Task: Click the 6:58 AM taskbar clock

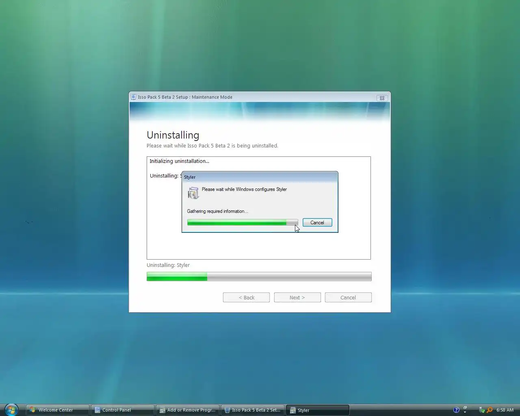Action: coord(505,410)
